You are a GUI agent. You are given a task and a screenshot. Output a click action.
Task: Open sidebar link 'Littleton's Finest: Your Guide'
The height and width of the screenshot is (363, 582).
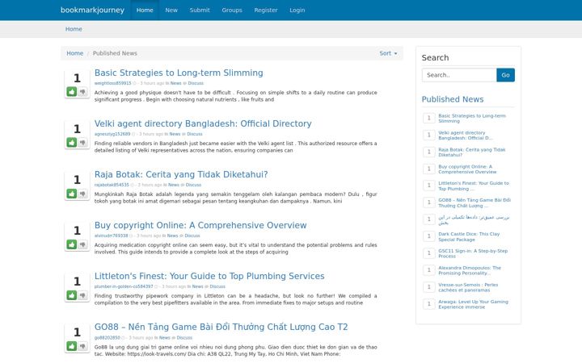point(474,186)
